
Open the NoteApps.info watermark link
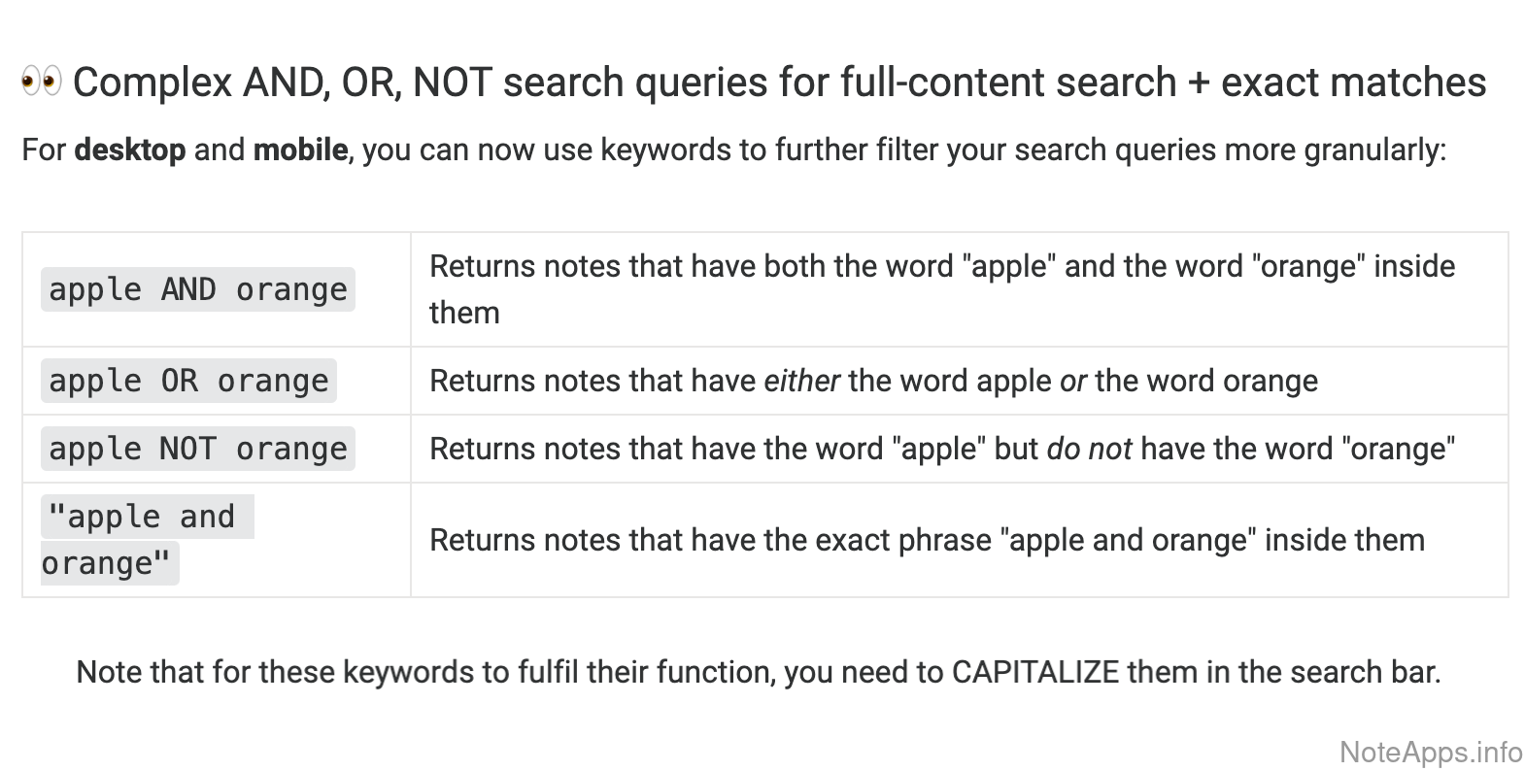(x=1430, y=752)
